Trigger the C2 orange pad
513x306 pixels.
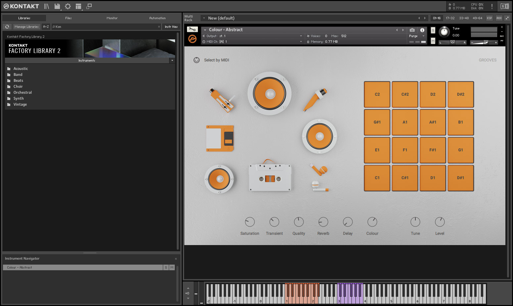(377, 94)
